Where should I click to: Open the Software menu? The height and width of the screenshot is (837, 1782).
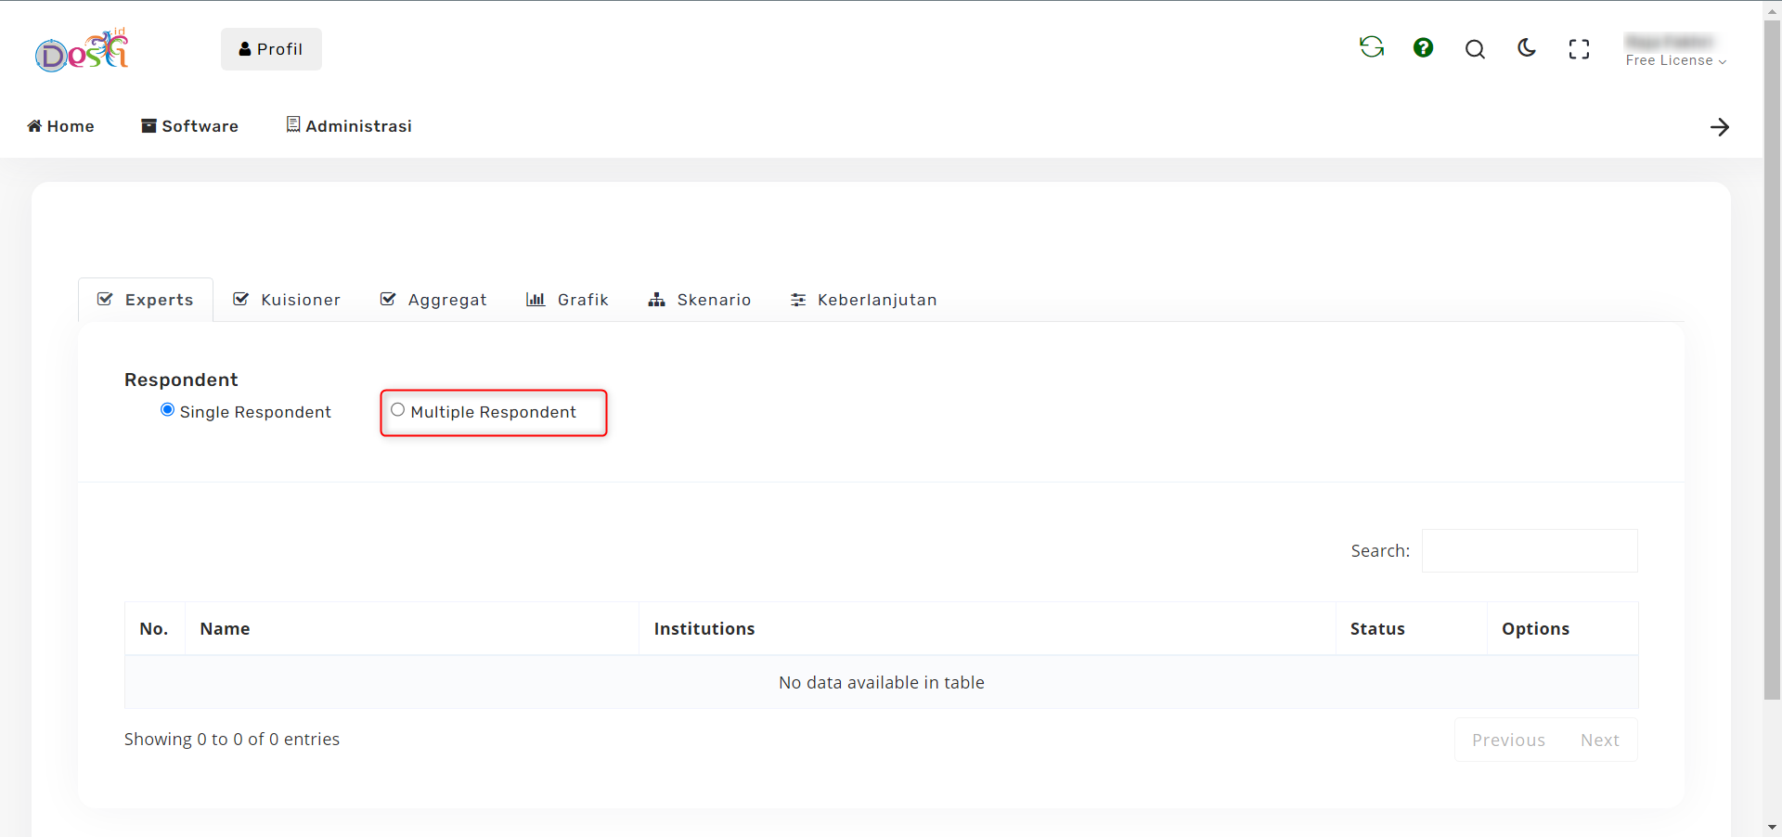tap(189, 126)
